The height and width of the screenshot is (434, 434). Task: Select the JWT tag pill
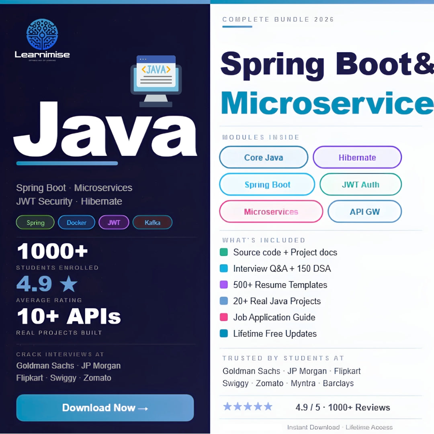point(114,222)
